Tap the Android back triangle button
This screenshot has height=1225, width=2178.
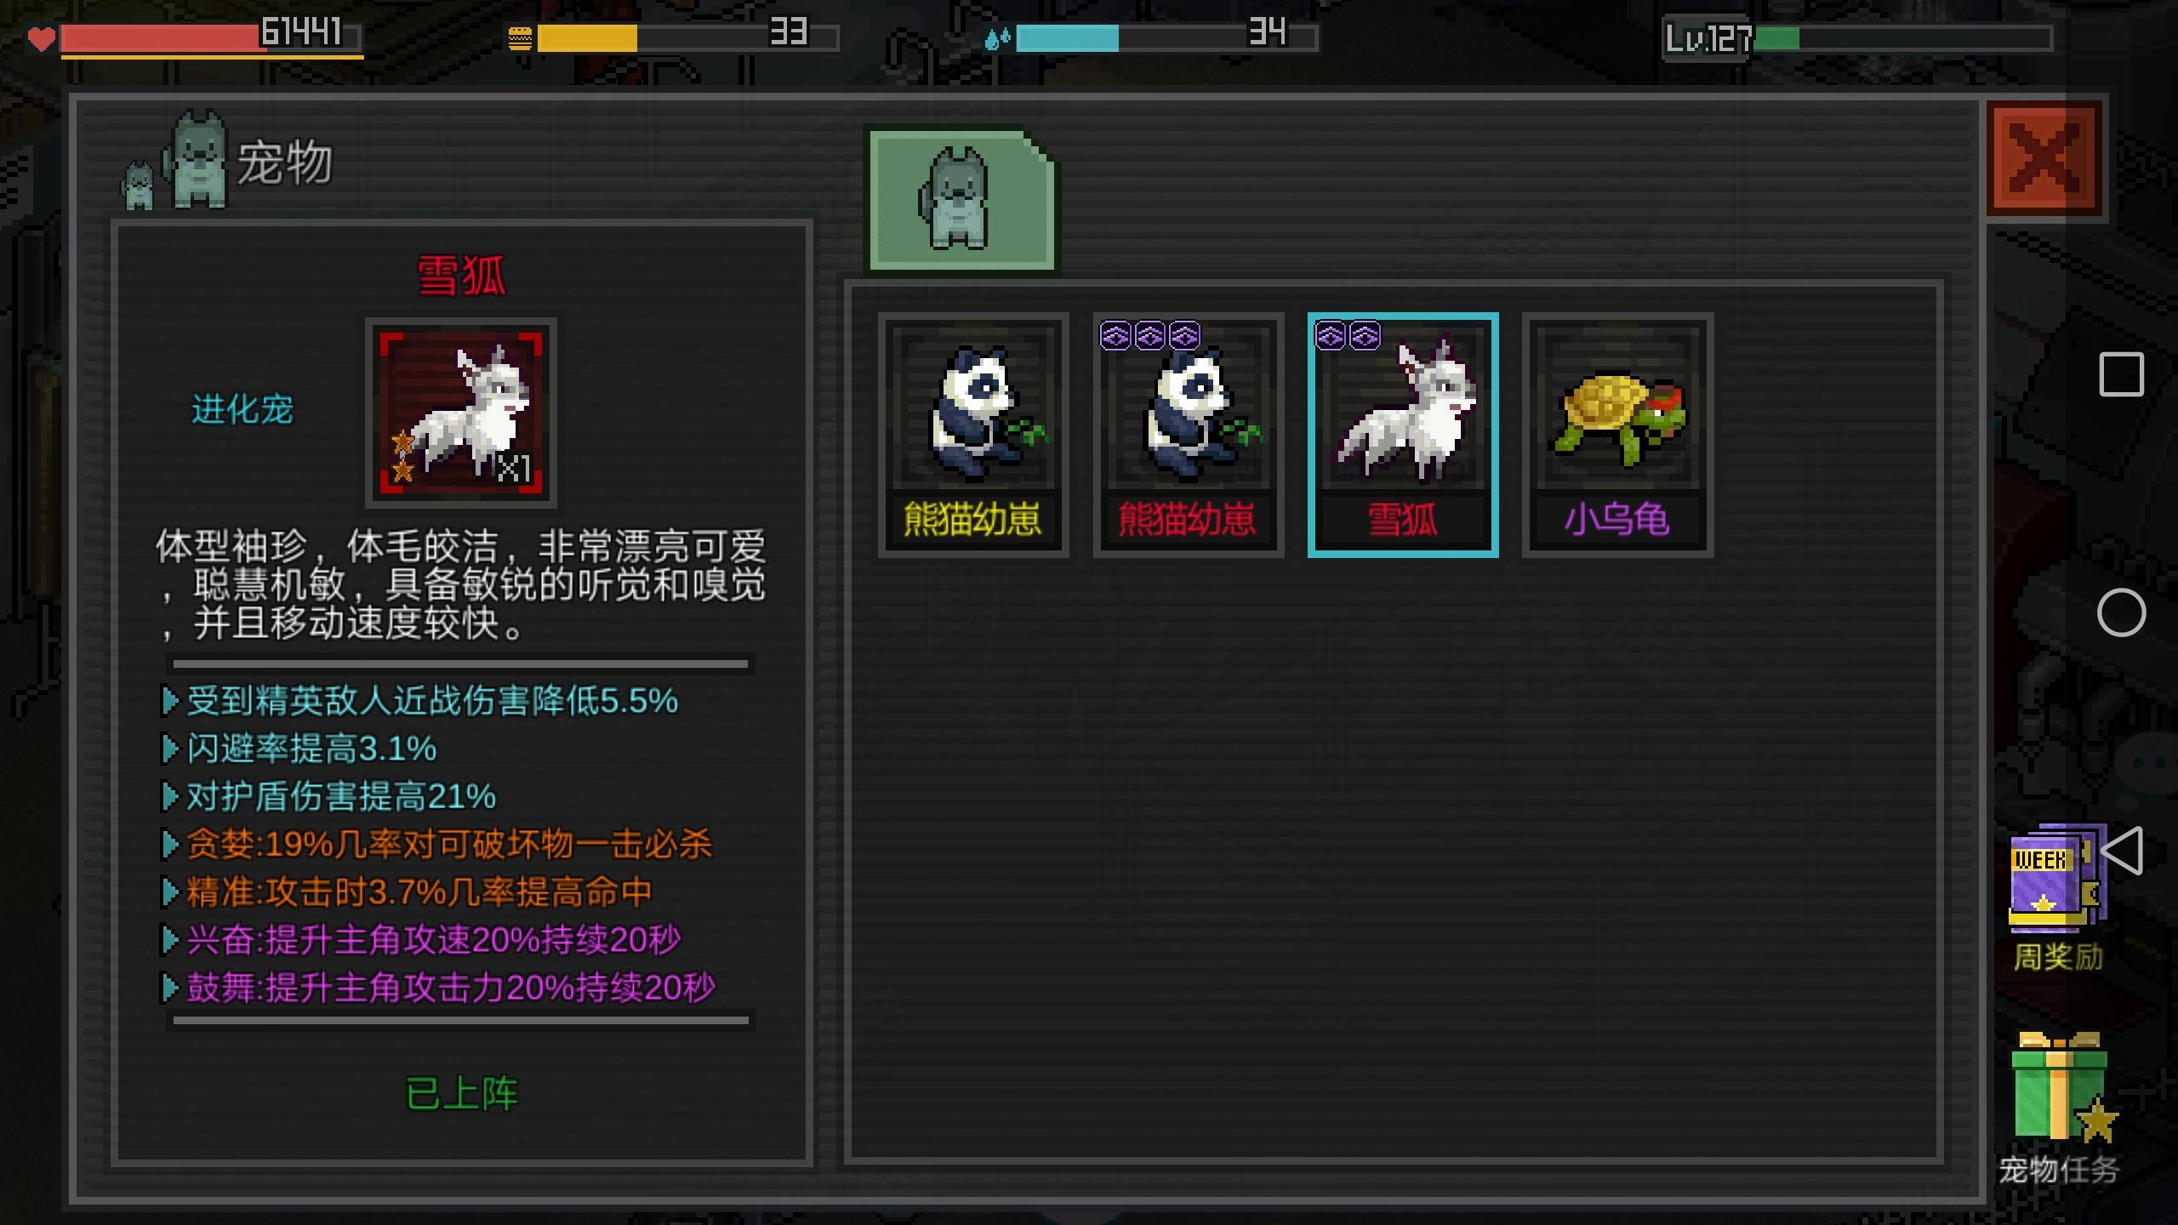(2120, 850)
